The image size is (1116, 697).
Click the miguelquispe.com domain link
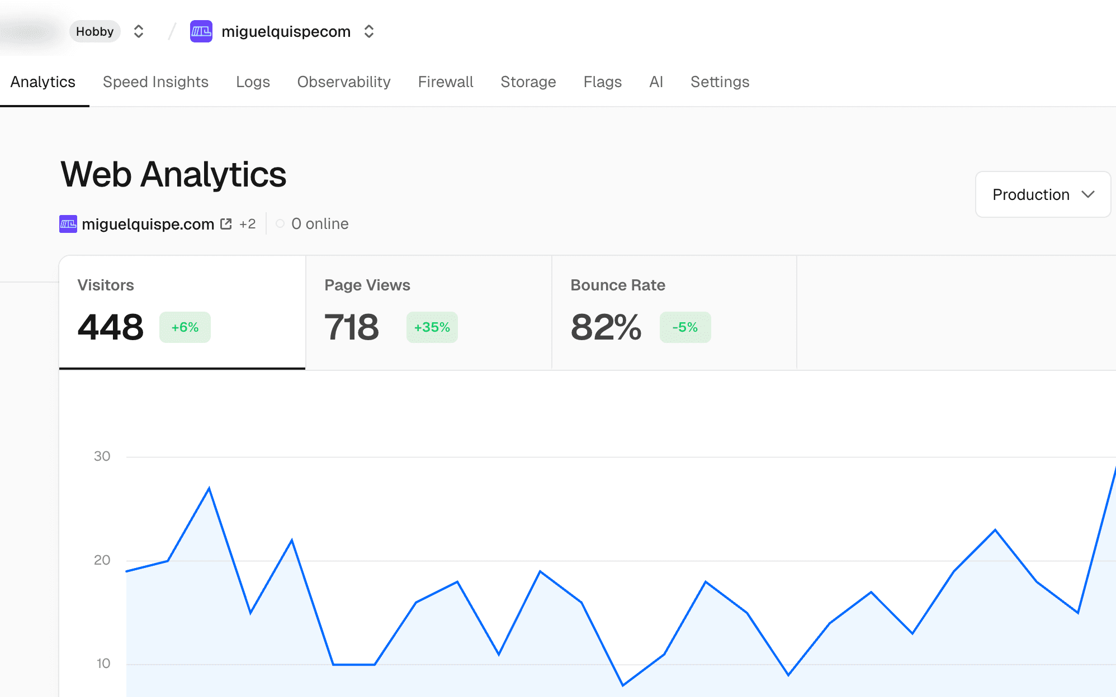[x=148, y=224]
